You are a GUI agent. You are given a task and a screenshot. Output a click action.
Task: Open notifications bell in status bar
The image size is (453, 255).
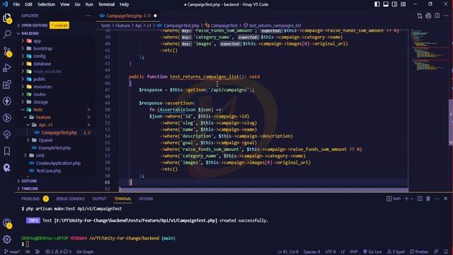click(x=446, y=252)
